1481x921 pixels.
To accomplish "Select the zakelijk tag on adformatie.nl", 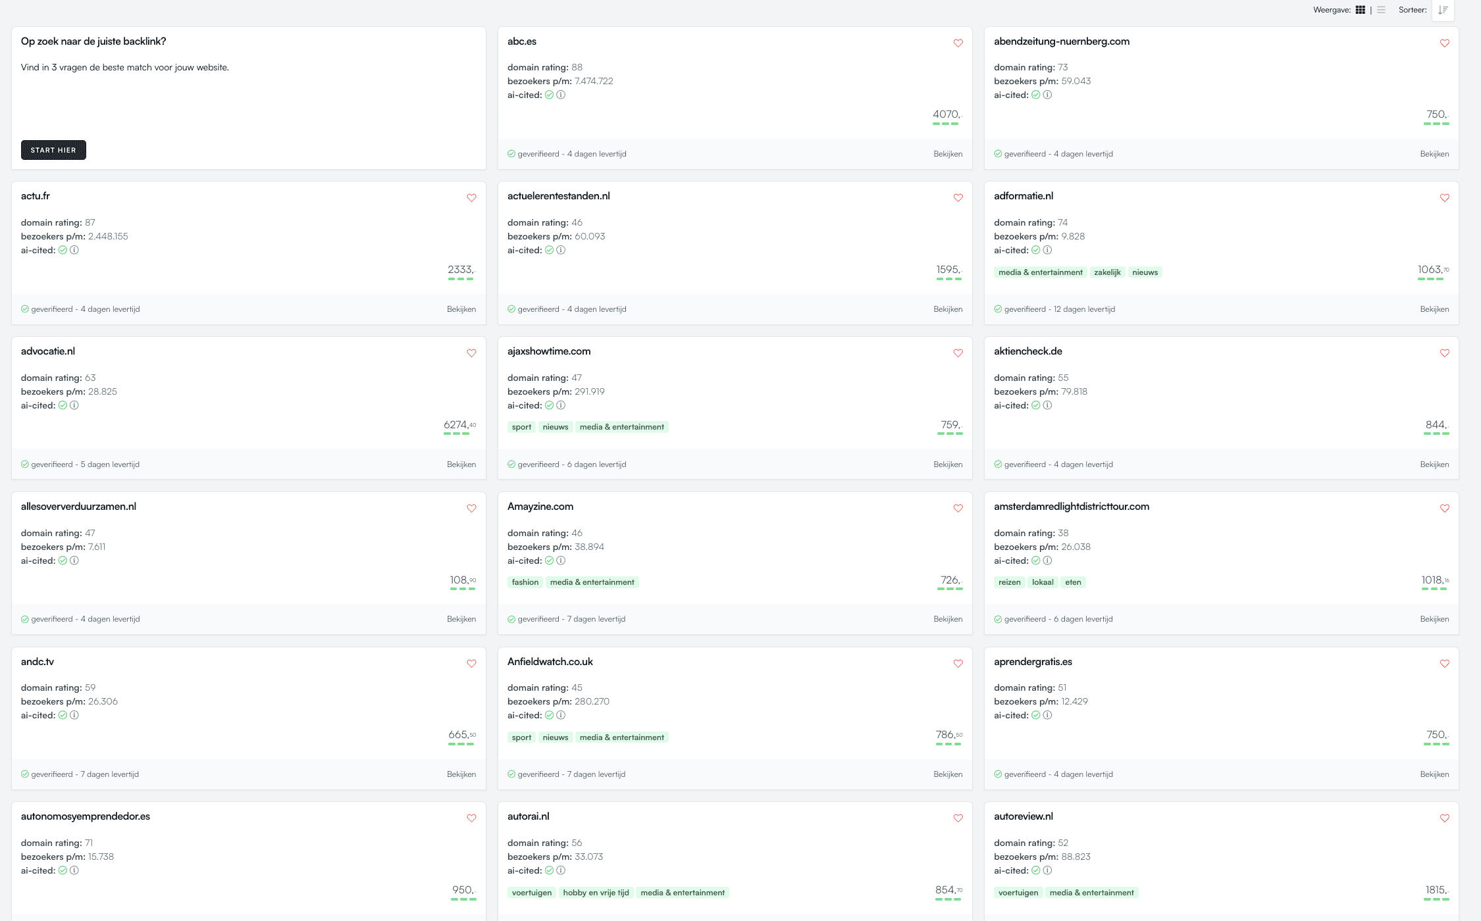I will click(1107, 272).
